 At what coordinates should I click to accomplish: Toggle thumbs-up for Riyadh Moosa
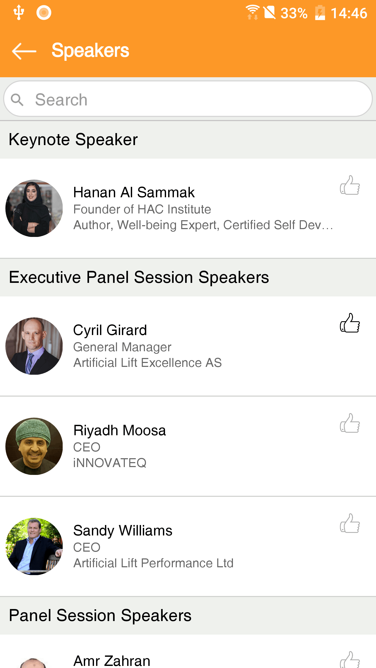[350, 423]
